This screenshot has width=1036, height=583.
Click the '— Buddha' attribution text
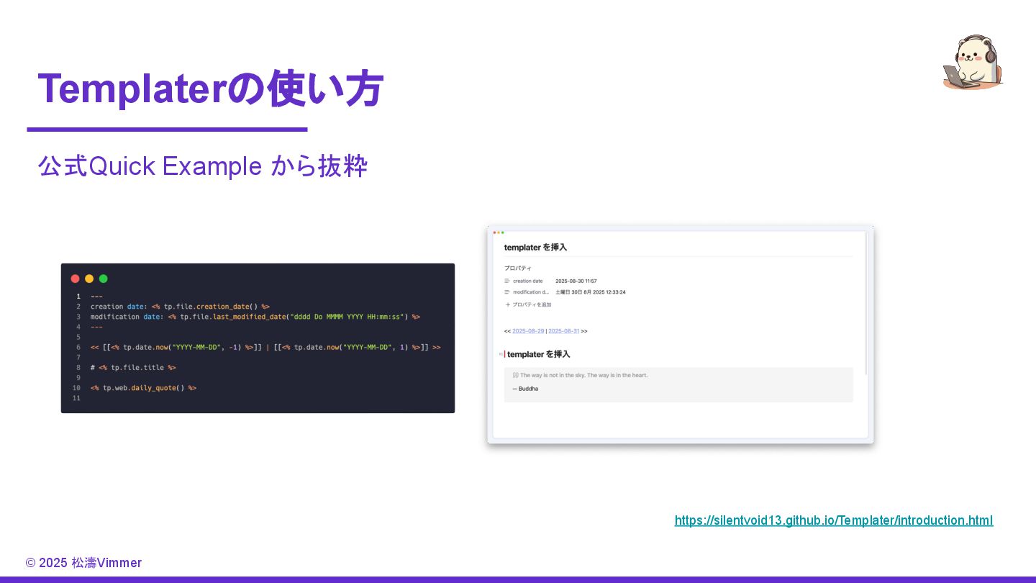[x=525, y=389]
